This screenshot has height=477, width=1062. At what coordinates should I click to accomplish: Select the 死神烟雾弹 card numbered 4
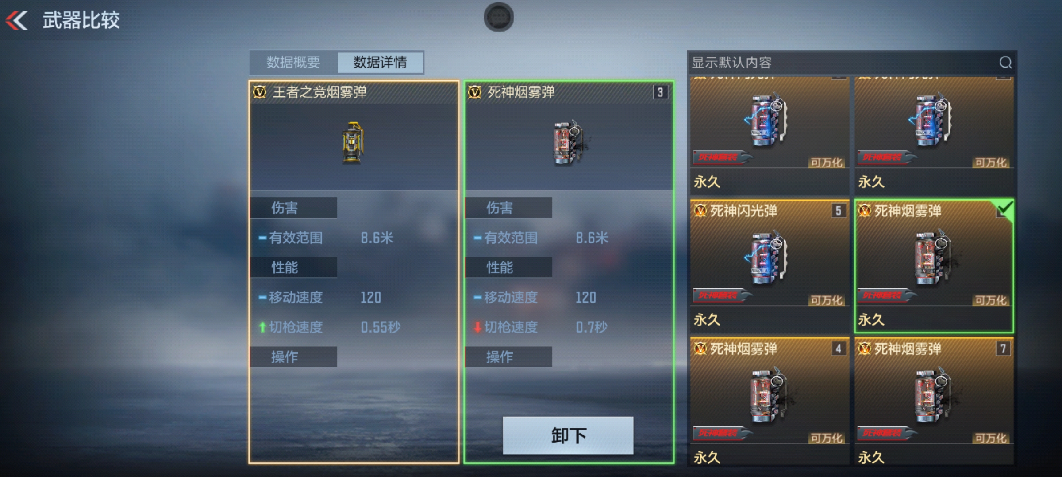pos(770,401)
